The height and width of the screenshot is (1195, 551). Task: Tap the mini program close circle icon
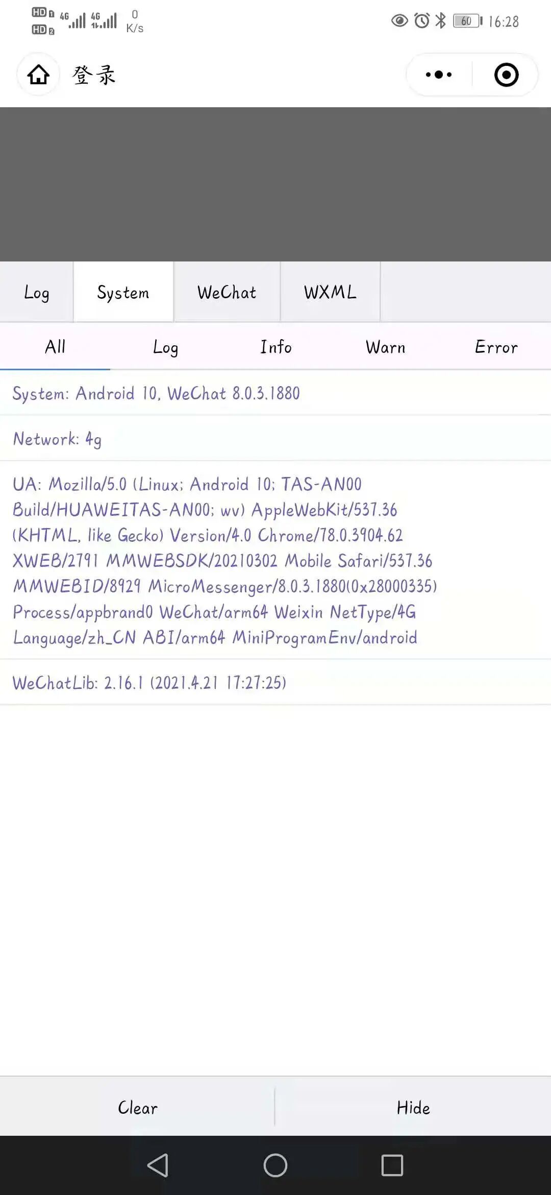(506, 75)
